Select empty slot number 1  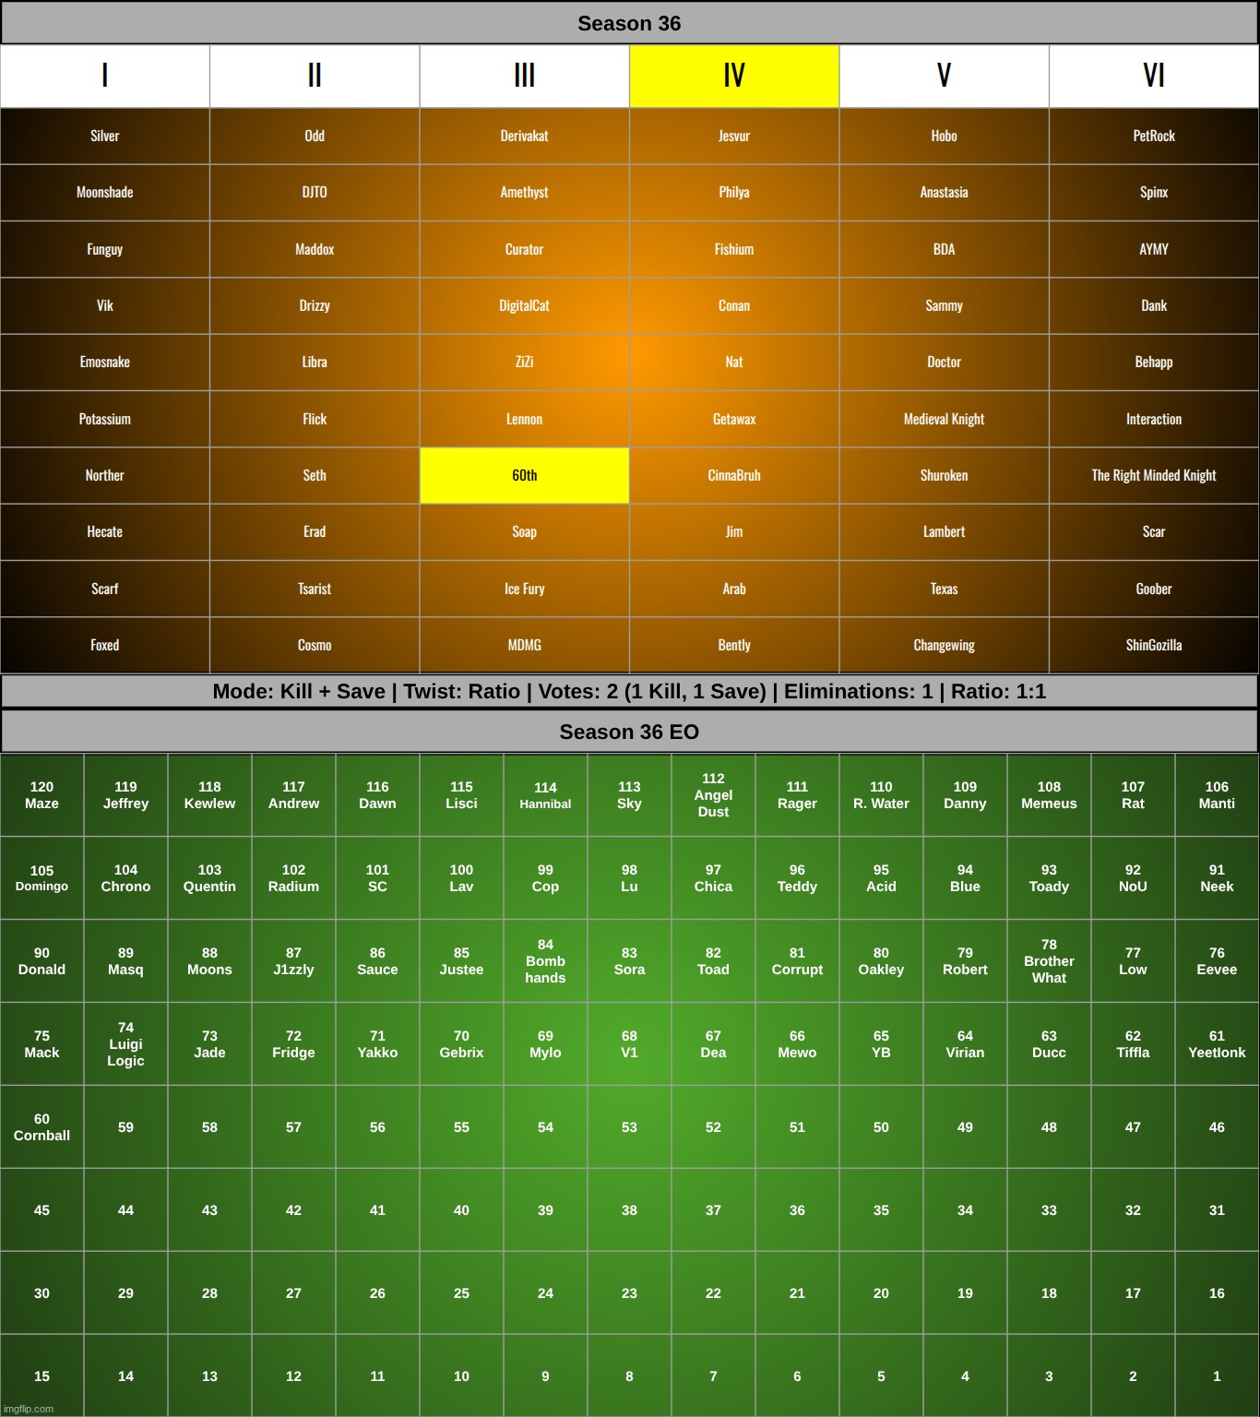1216,1375
